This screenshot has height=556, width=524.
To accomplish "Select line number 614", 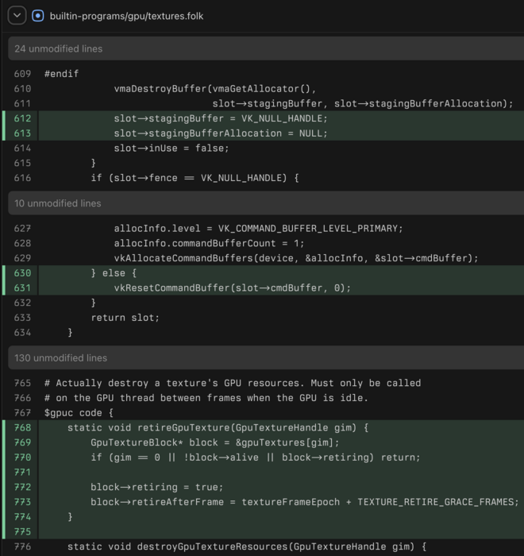I will [22, 149].
